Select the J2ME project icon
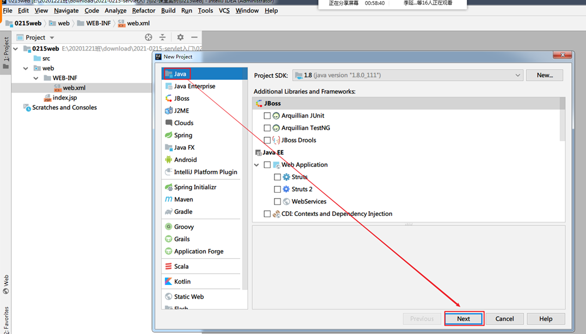Viewport: 586px width, 334px height. pyautogui.click(x=169, y=110)
